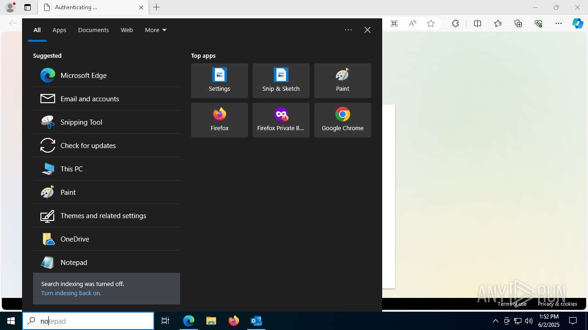Switch to Apps search tab
The height and width of the screenshot is (330, 588).
59,30
